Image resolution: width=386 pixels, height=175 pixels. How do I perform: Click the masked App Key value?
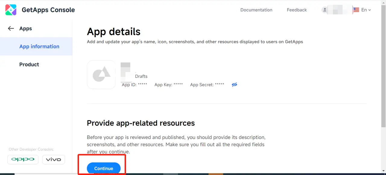[x=178, y=85]
